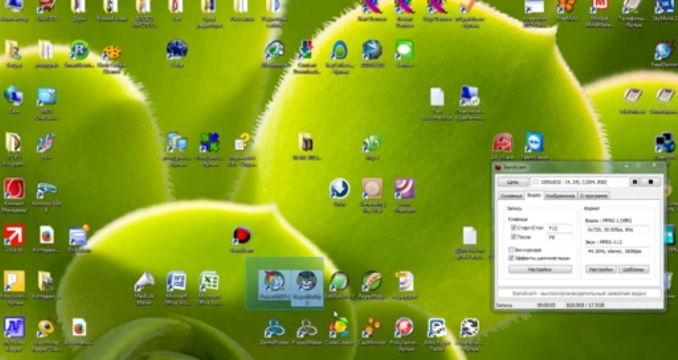Click the Шаблоны button in Bandicam
Screen dimensions: 678x360
click(x=633, y=269)
